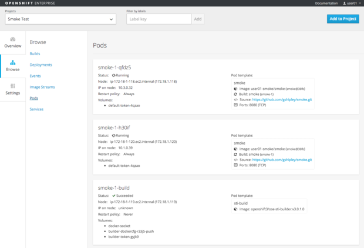Viewport: 364px width, 248px height.
Task: Click Running status icon for smoke-1-qfdz5
Action: click(x=114, y=76)
